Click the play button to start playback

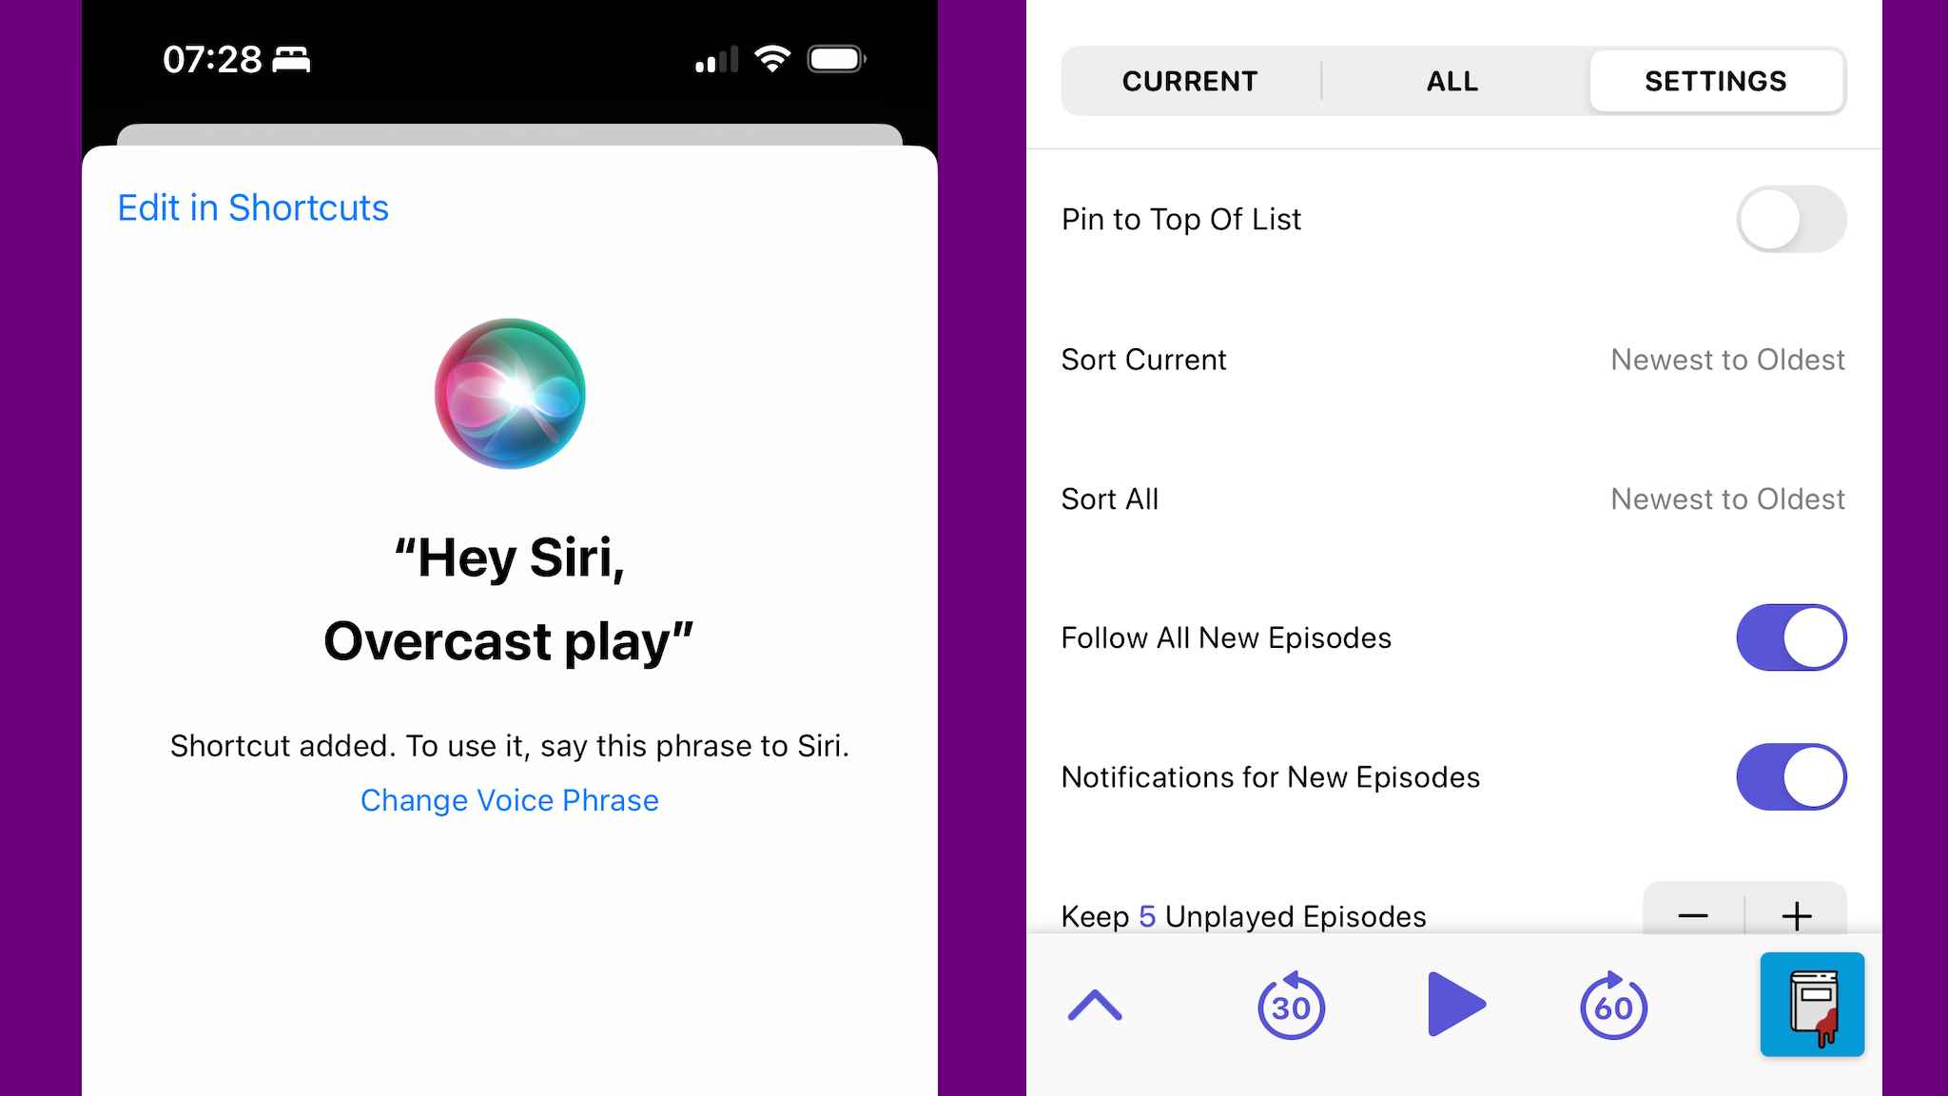[1455, 1007]
